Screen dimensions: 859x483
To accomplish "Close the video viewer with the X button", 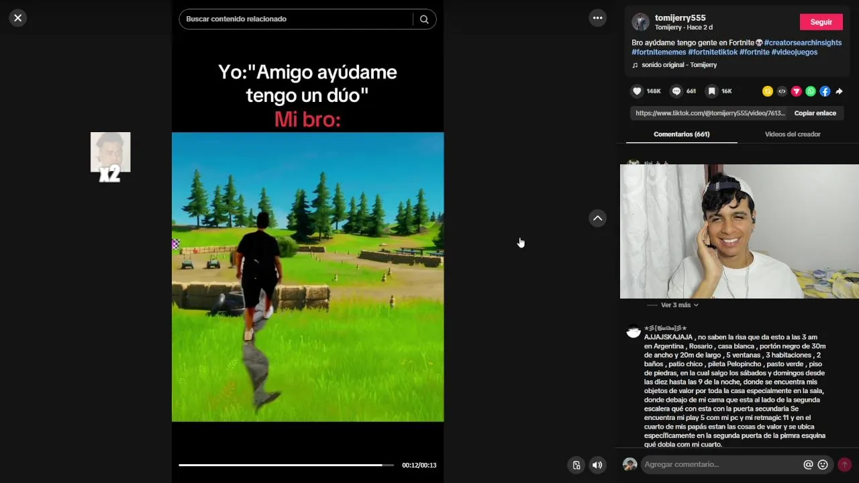I will point(18,18).
